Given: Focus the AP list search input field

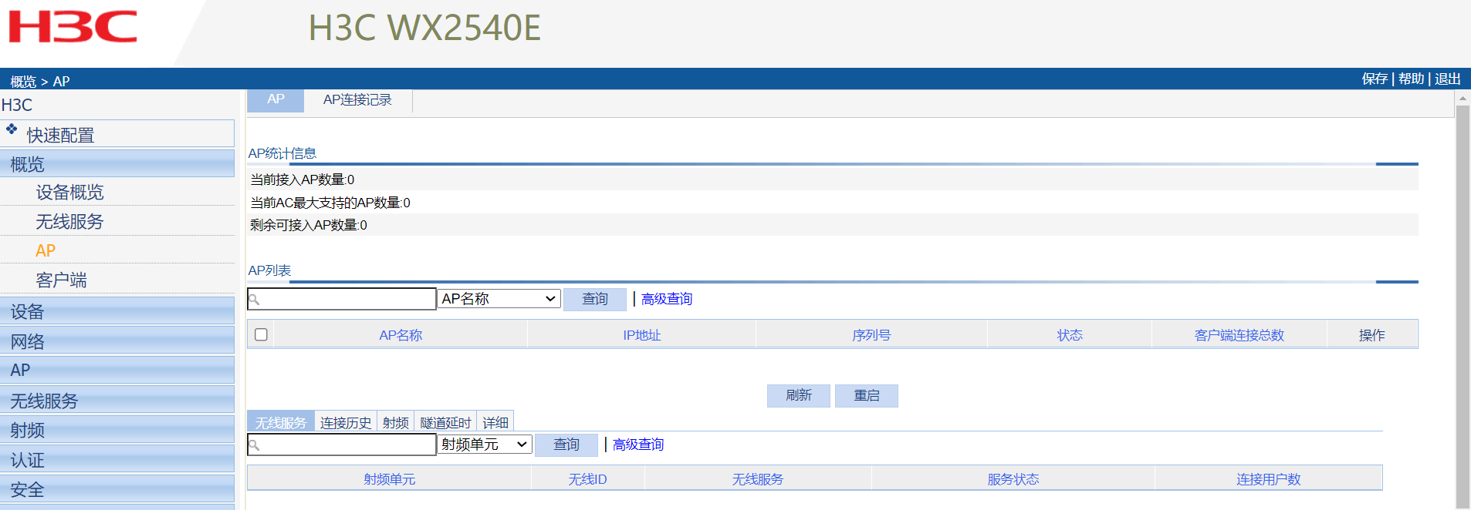Looking at the screenshot, I should (x=342, y=299).
